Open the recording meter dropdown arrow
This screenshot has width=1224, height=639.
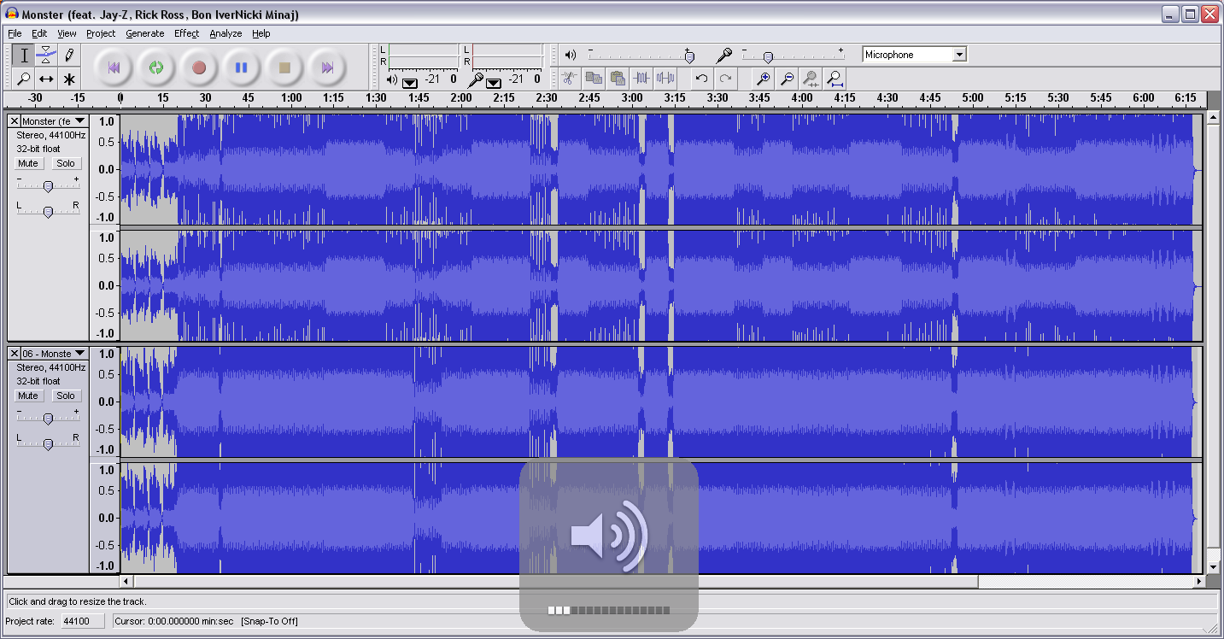(x=494, y=82)
